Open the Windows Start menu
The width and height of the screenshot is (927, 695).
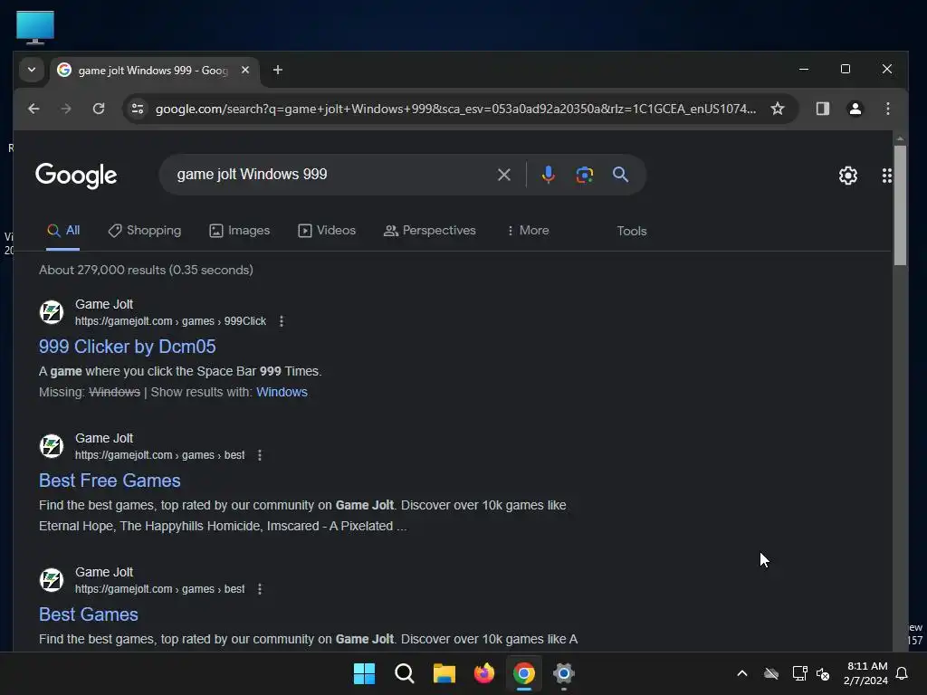(x=364, y=673)
